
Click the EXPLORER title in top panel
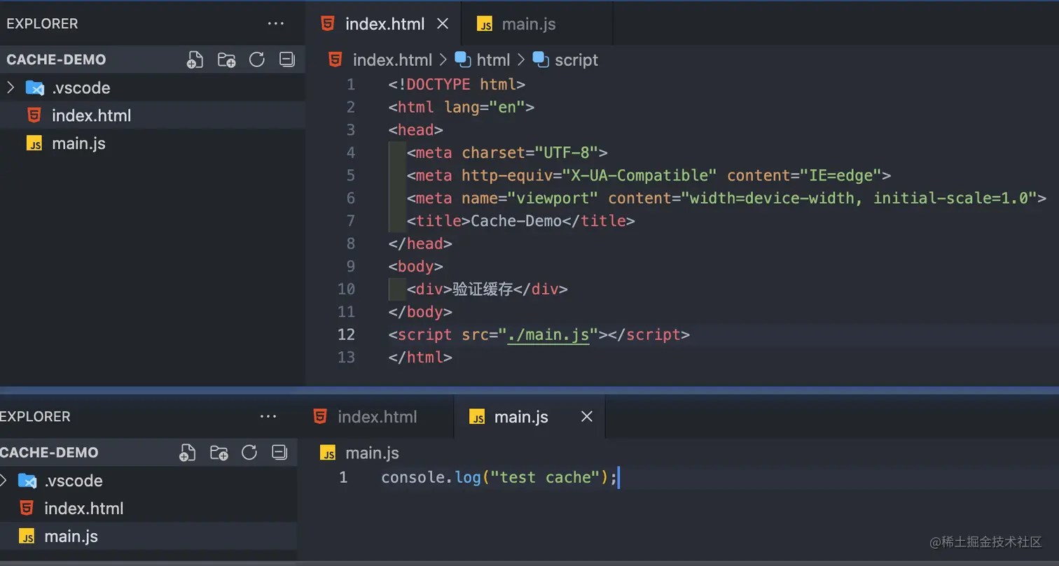[42, 24]
